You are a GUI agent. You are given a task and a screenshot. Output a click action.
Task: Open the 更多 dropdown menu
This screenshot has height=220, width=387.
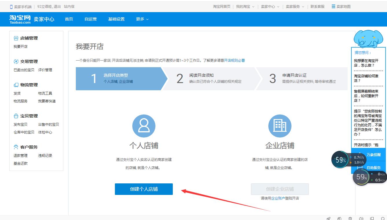[140, 19]
